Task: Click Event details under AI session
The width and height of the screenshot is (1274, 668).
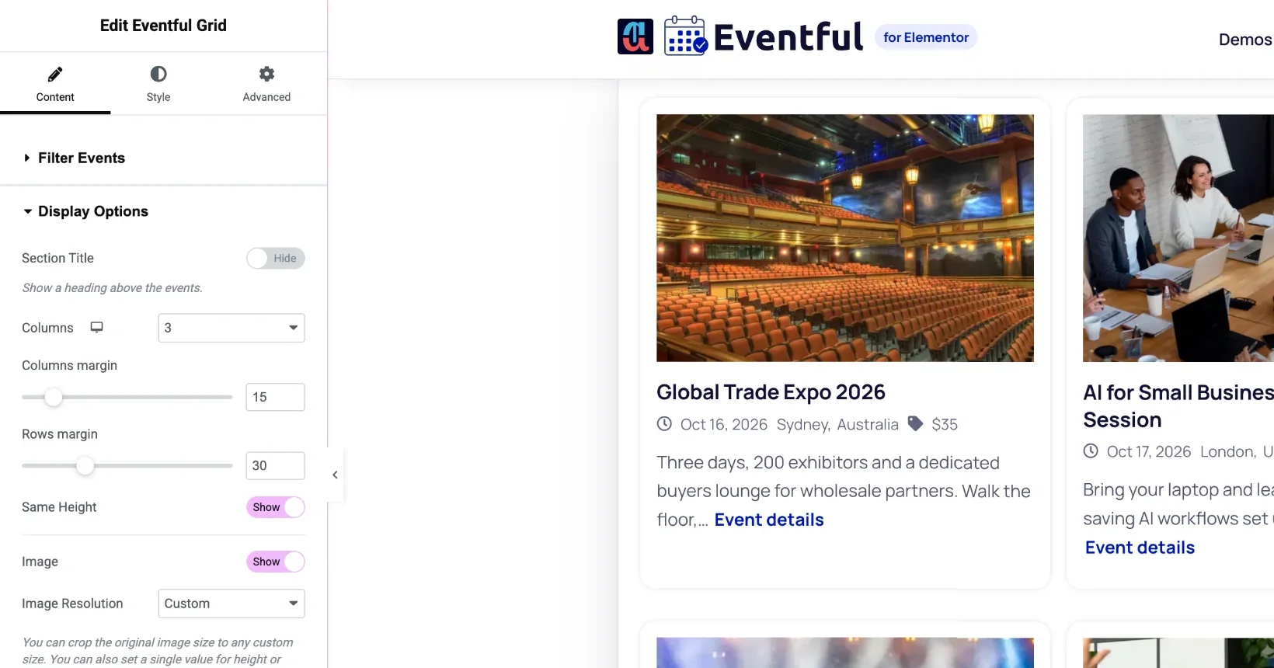Action: (1140, 548)
